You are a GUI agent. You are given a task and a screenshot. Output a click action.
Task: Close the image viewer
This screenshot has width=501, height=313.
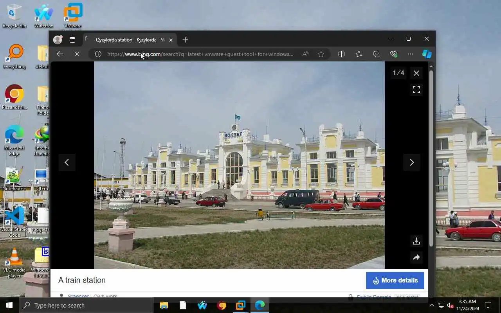pyautogui.click(x=416, y=73)
